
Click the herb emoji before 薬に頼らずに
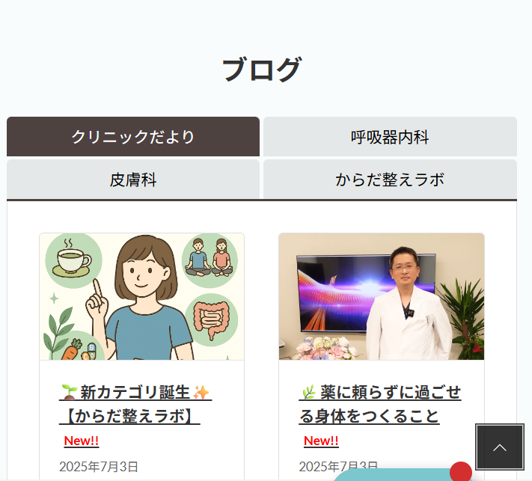coord(309,392)
